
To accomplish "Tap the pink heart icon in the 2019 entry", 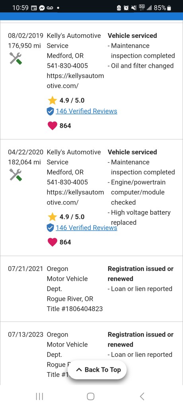I will [x=52, y=126].
